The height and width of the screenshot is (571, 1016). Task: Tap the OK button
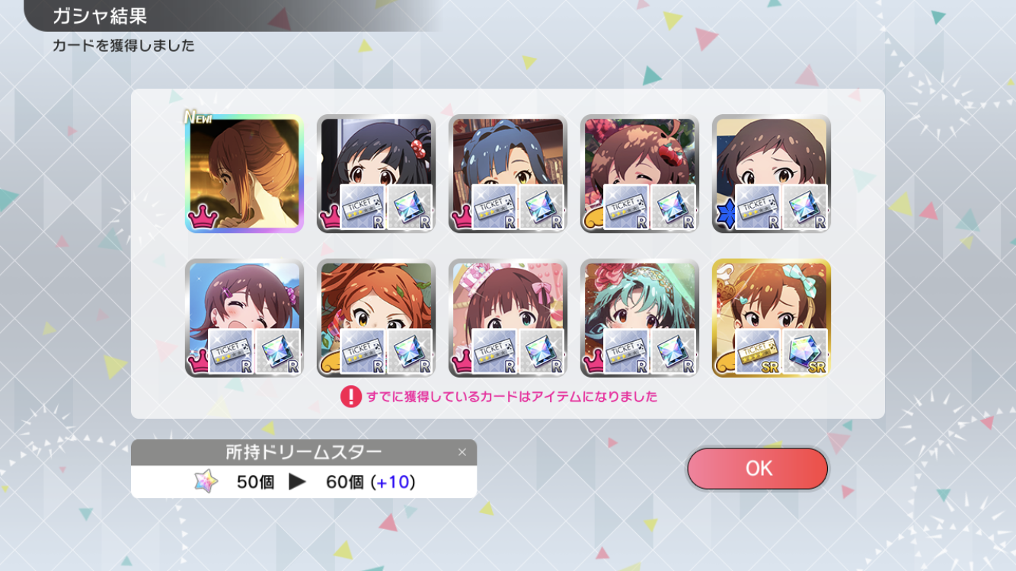pyautogui.click(x=757, y=468)
